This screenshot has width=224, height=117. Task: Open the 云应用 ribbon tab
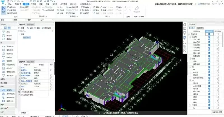[x=55, y=4]
